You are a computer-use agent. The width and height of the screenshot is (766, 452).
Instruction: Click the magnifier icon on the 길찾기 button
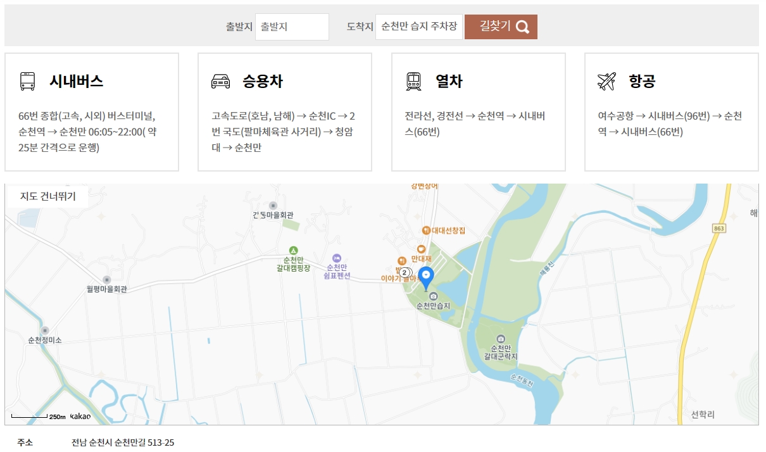coord(522,27)
